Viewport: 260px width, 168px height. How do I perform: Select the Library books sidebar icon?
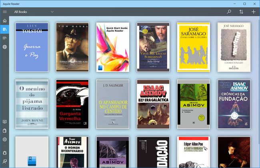5,29
